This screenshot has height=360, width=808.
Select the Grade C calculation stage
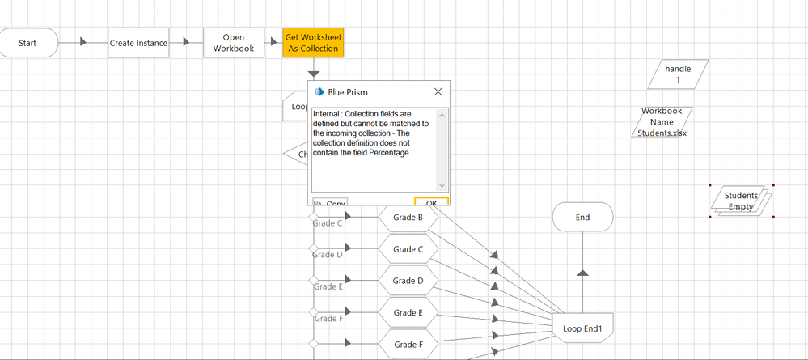click(x=408, y=249)
